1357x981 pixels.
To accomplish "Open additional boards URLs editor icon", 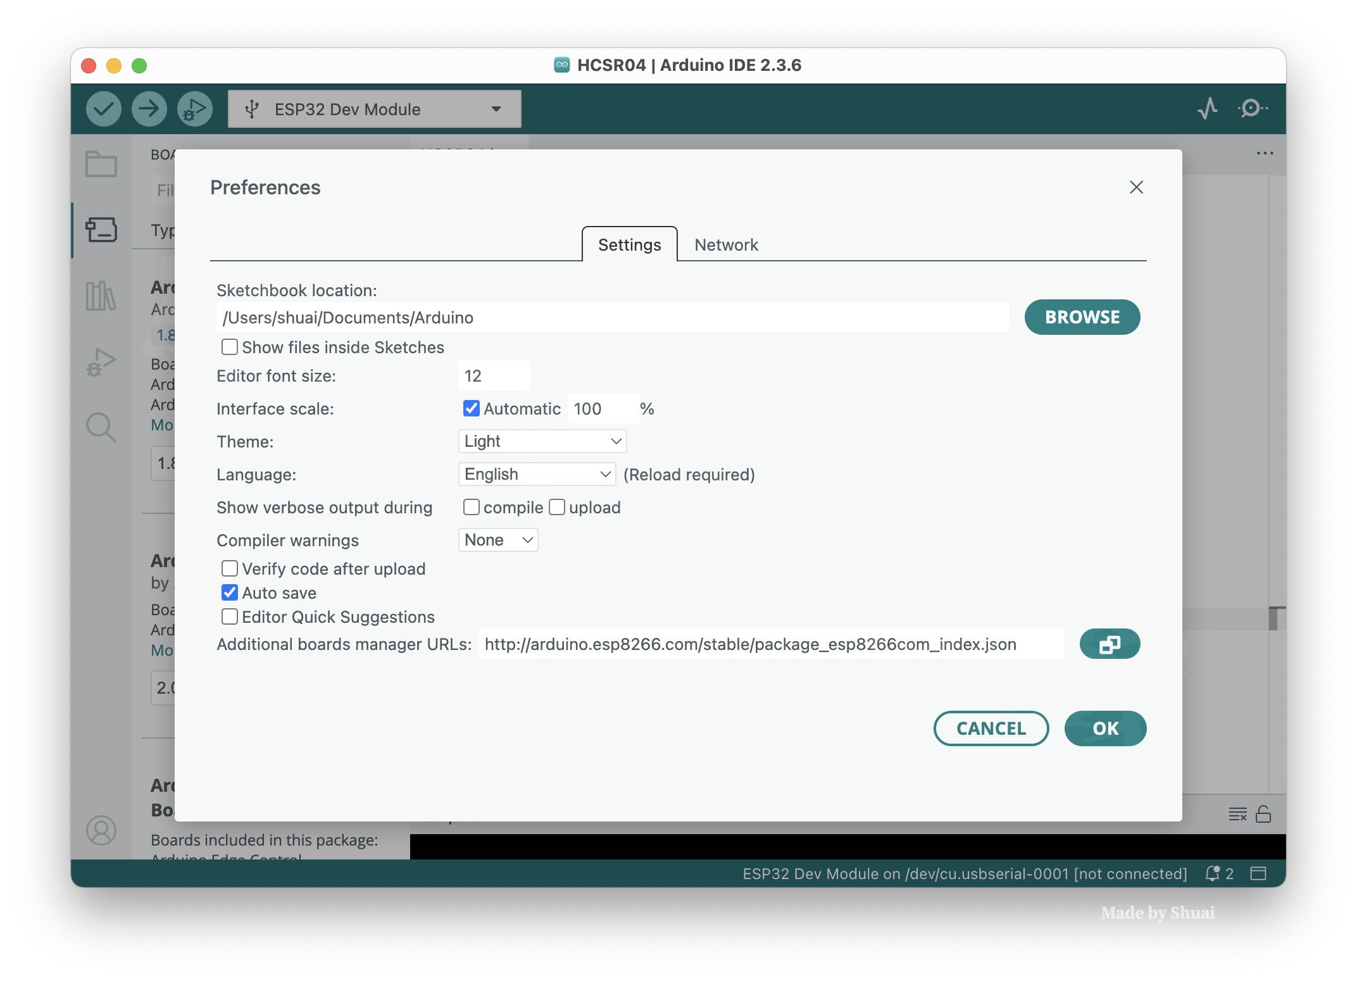I will click(1109, 644).
